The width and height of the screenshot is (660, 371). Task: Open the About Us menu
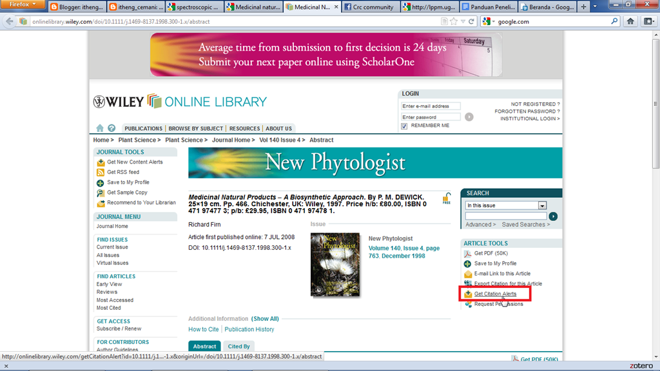tap(278, 129)
